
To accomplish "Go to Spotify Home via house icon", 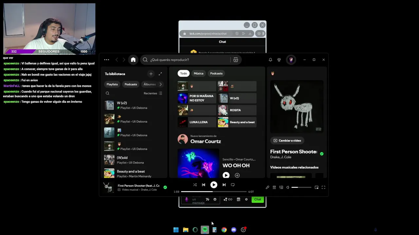I will point(133,60).
